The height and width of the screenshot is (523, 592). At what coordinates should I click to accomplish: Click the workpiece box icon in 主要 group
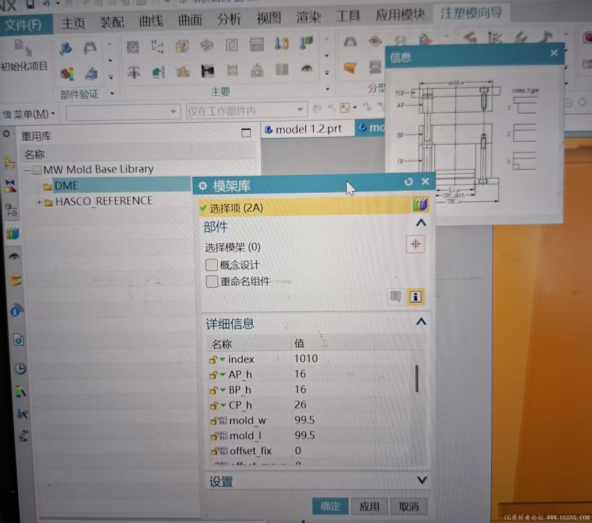coord(182,46)
